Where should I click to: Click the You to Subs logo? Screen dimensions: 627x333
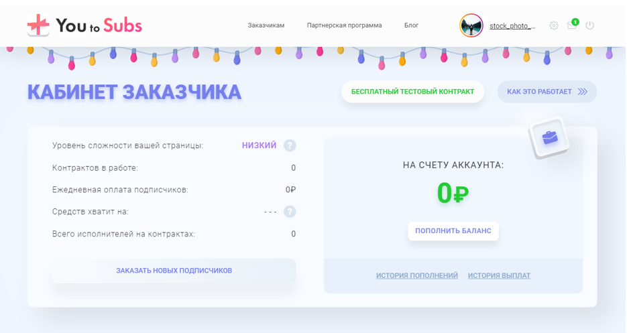(x=84, y=25)
